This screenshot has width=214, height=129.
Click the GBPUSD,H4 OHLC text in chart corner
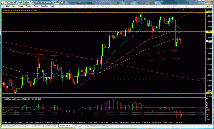click(x=20, y=10)
